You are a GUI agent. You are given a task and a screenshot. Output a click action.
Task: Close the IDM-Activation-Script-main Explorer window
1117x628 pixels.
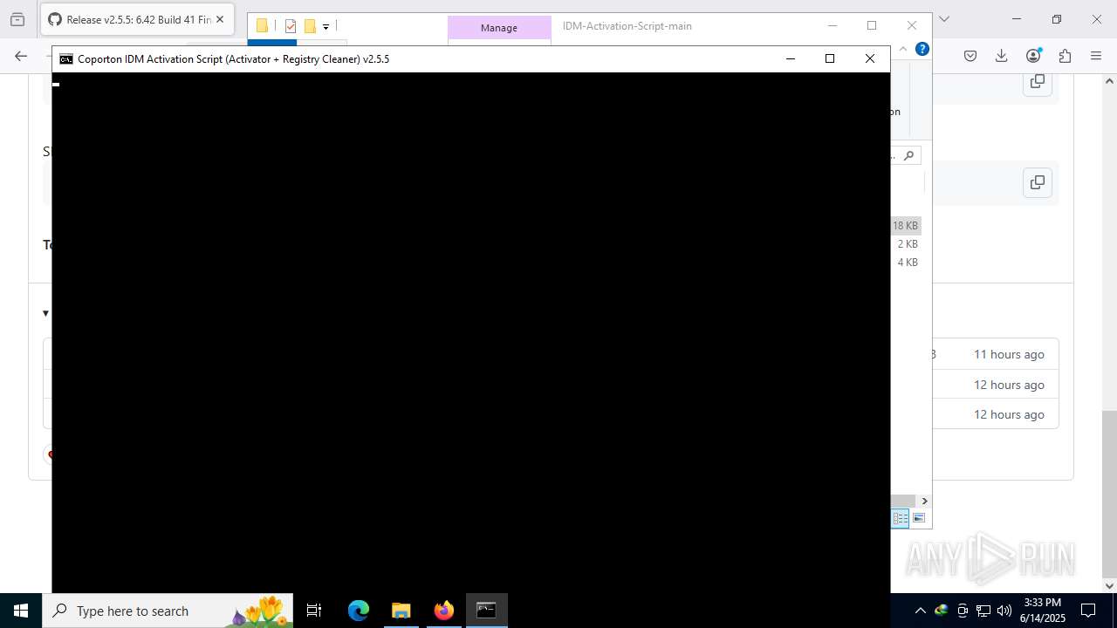pos(912,26)
